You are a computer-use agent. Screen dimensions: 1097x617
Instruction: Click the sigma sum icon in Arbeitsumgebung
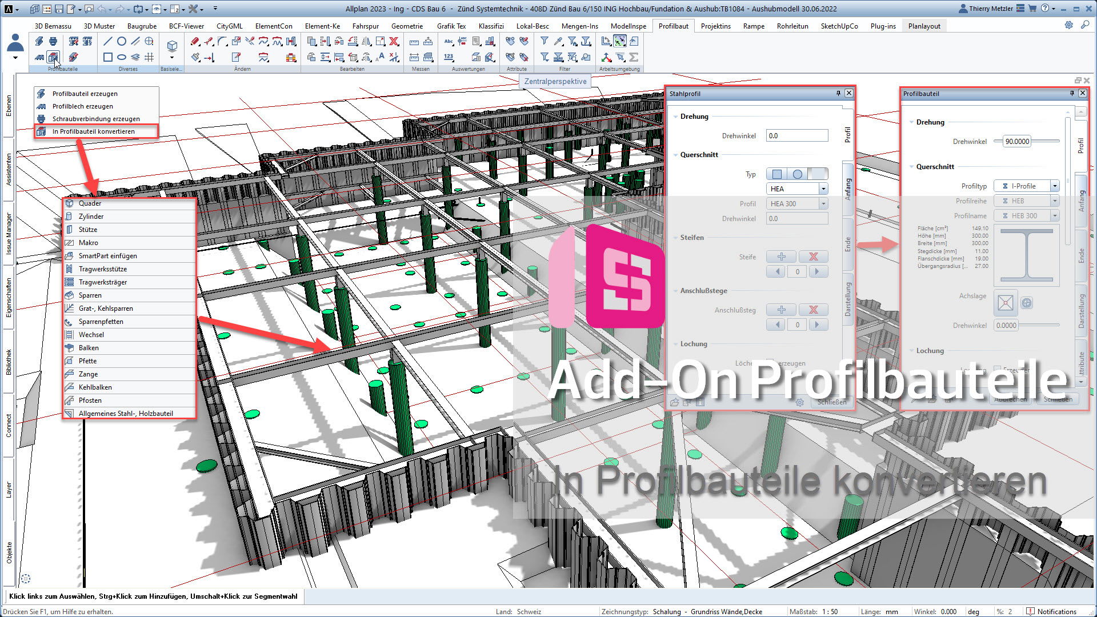[x=634, y=57]
